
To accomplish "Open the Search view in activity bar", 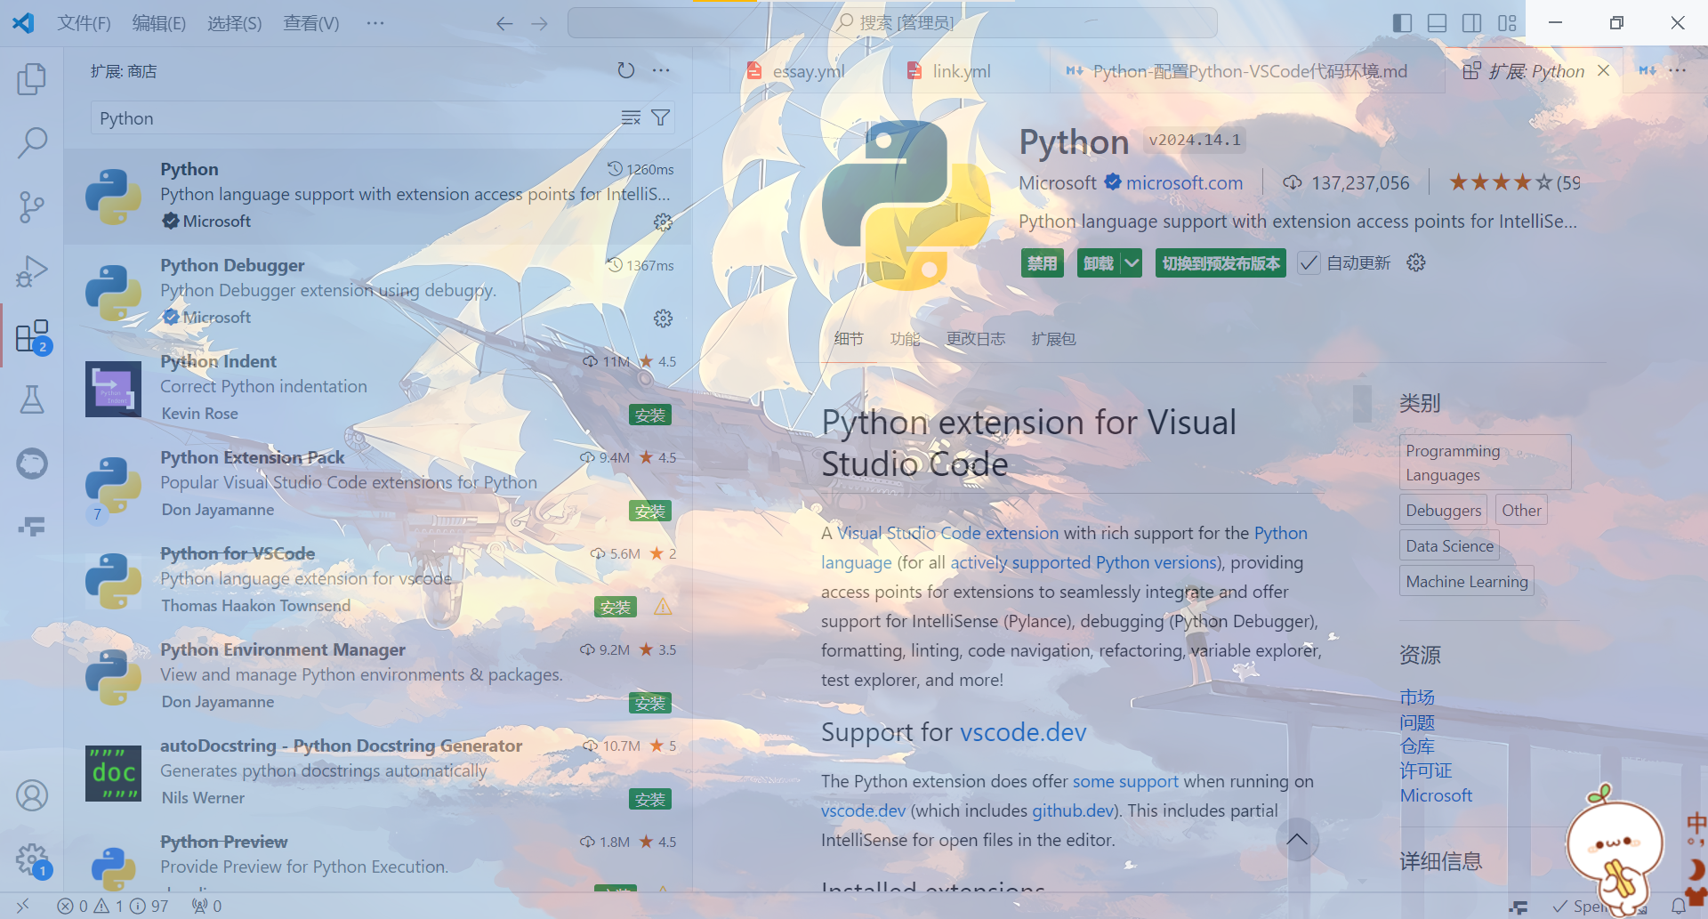I will pyautogui.click(x=32, y=142).
